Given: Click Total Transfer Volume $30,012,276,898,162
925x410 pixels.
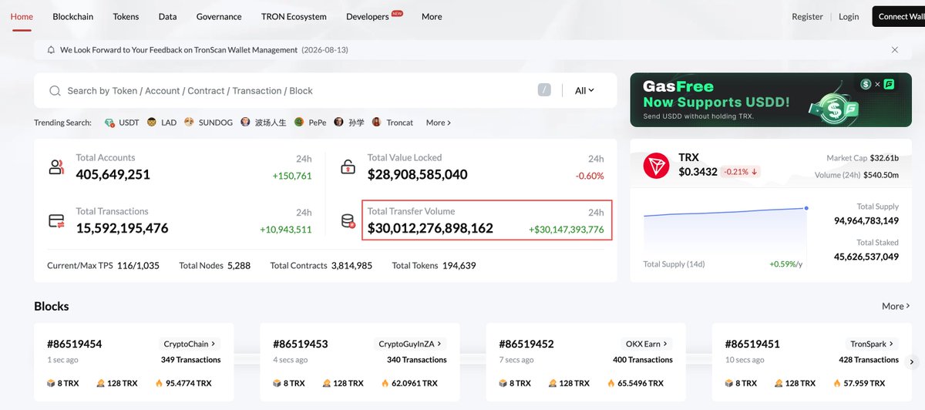Looking at the screenshot, I should [x=430, y=229].
